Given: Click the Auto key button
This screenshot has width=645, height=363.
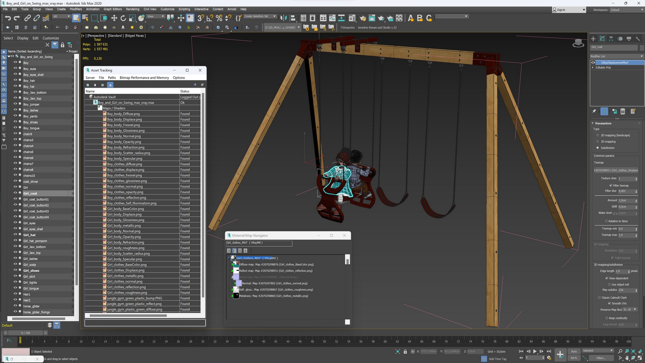Looking at the screenshot, I should (574, 351).
